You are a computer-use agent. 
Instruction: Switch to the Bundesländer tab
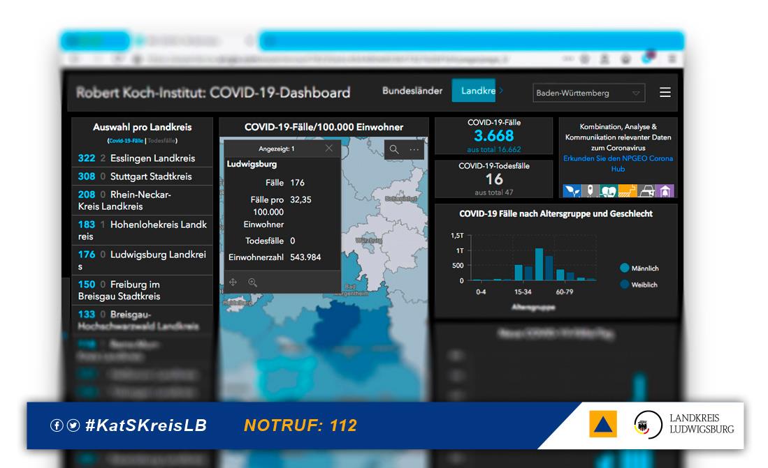click(x=412, y=91)
